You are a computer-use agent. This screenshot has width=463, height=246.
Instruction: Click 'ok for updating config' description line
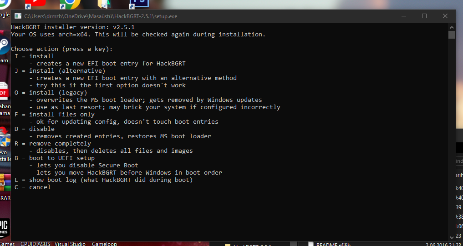(124, 121)
